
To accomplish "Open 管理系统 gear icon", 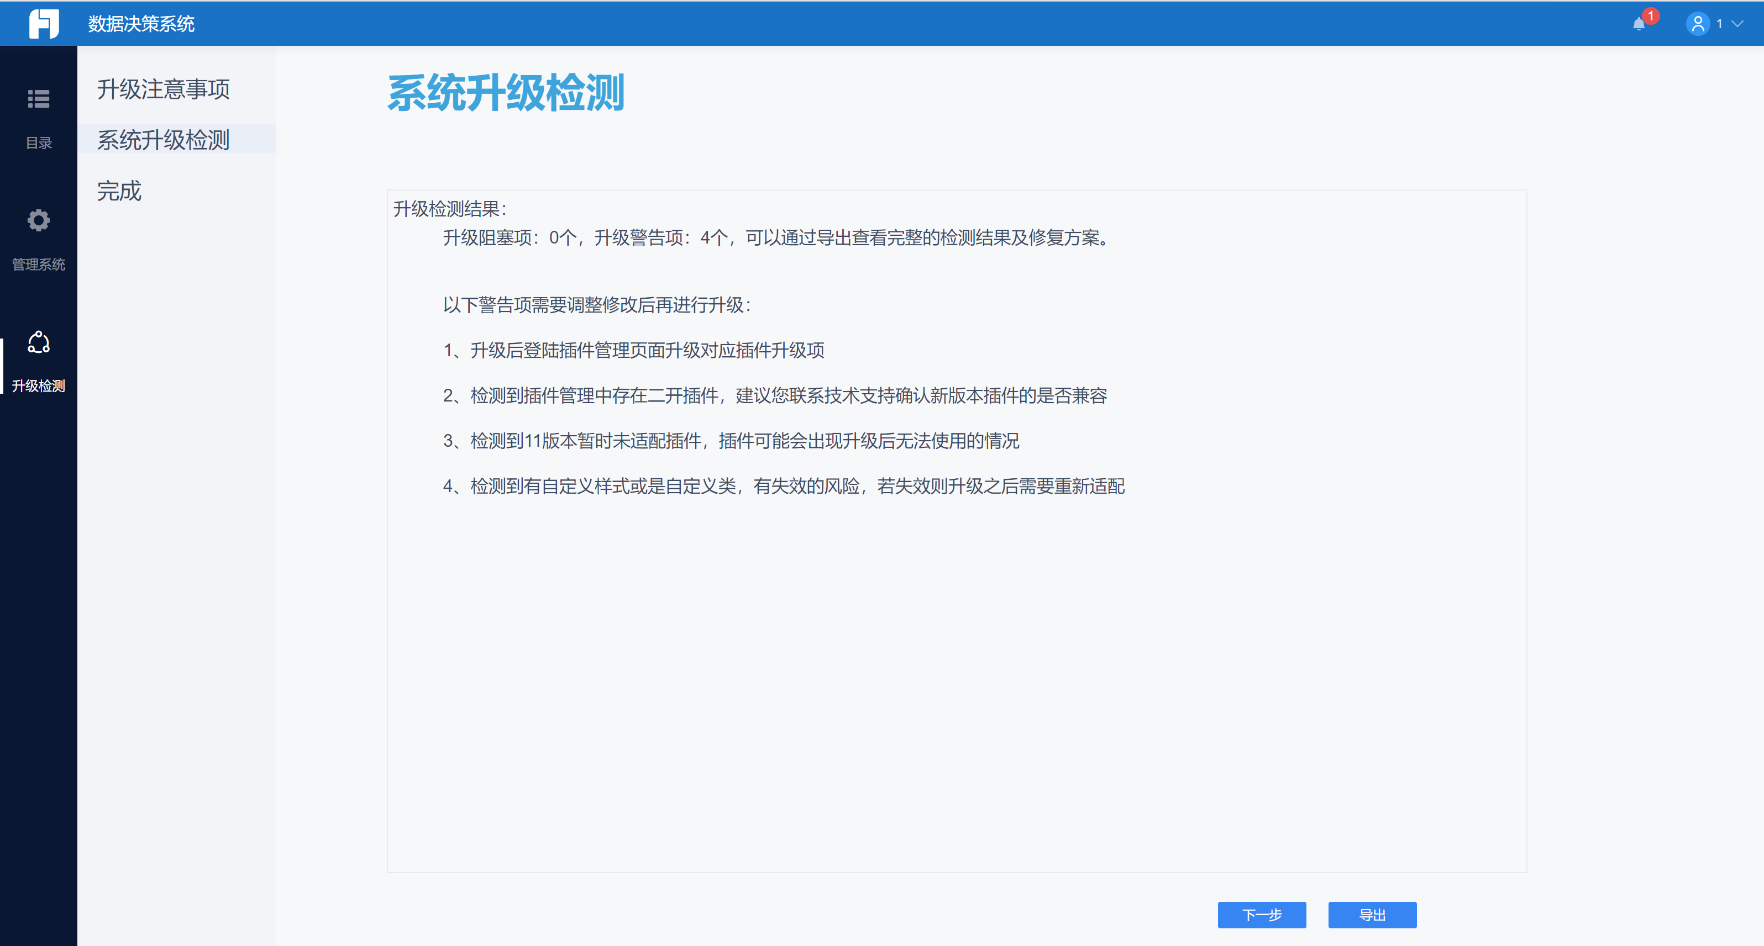I will pos(38,220).
